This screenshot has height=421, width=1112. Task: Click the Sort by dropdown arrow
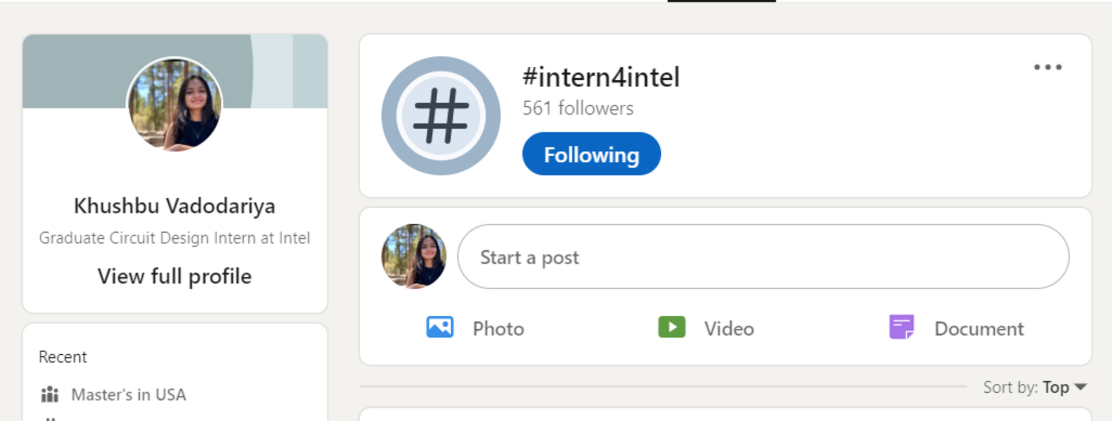coord(1081,387)
